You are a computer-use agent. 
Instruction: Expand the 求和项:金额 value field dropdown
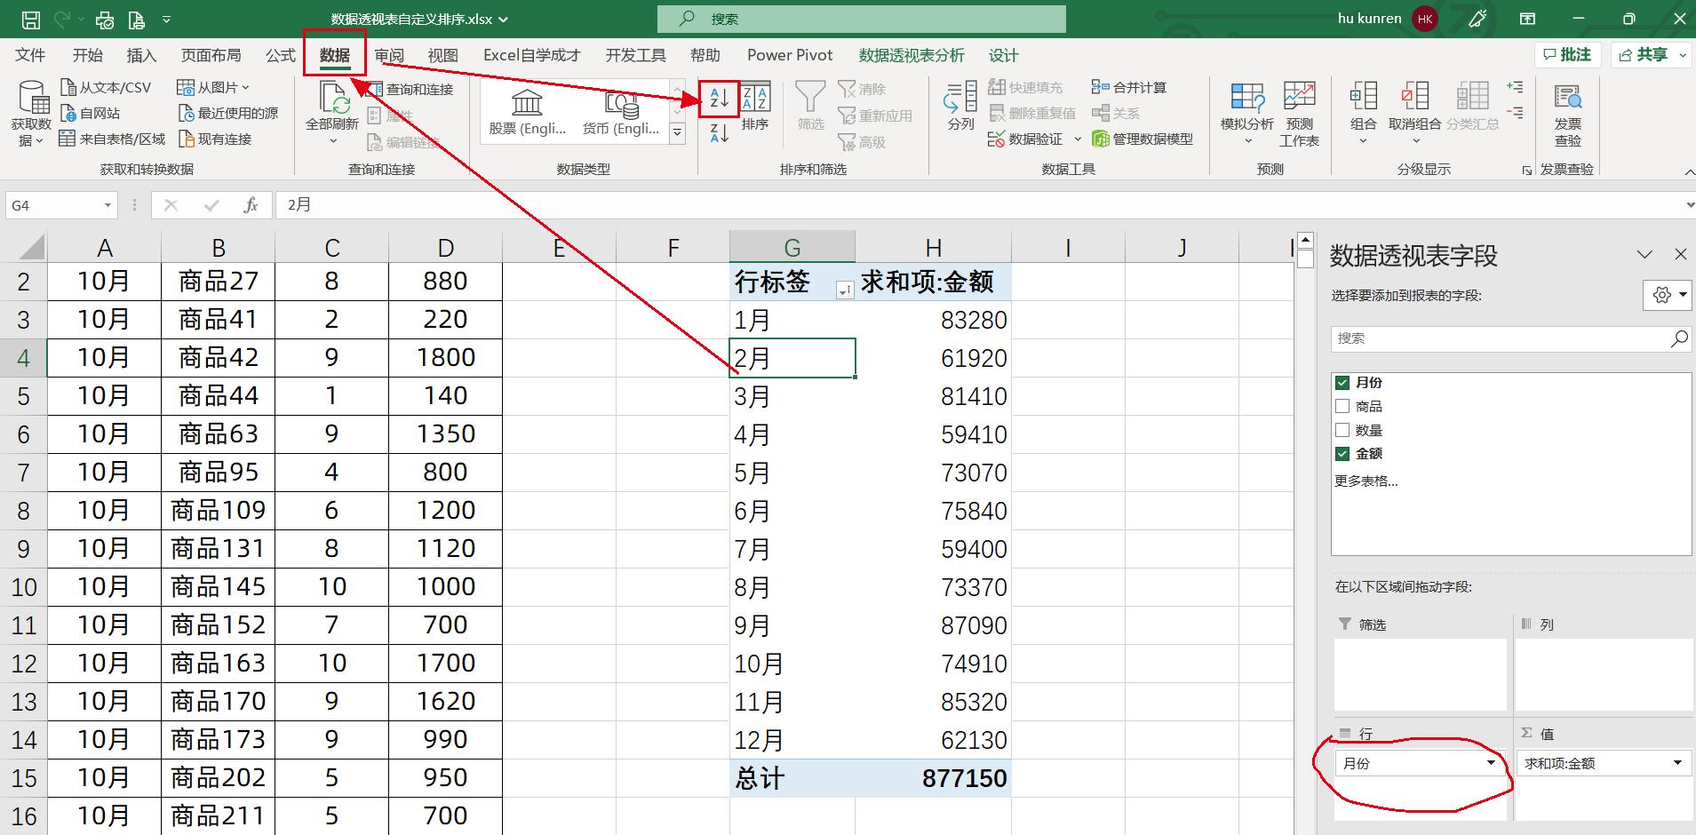[x=1676, y=762]
